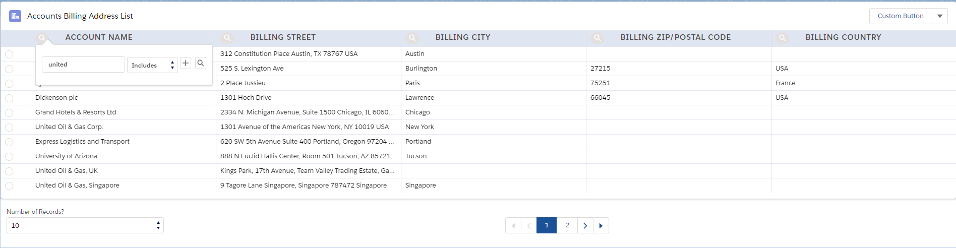Image resolution: width=956 pixels, height=248 pixels.
Task: Jump to the last page arrow
Action: [x=601, y=225]
